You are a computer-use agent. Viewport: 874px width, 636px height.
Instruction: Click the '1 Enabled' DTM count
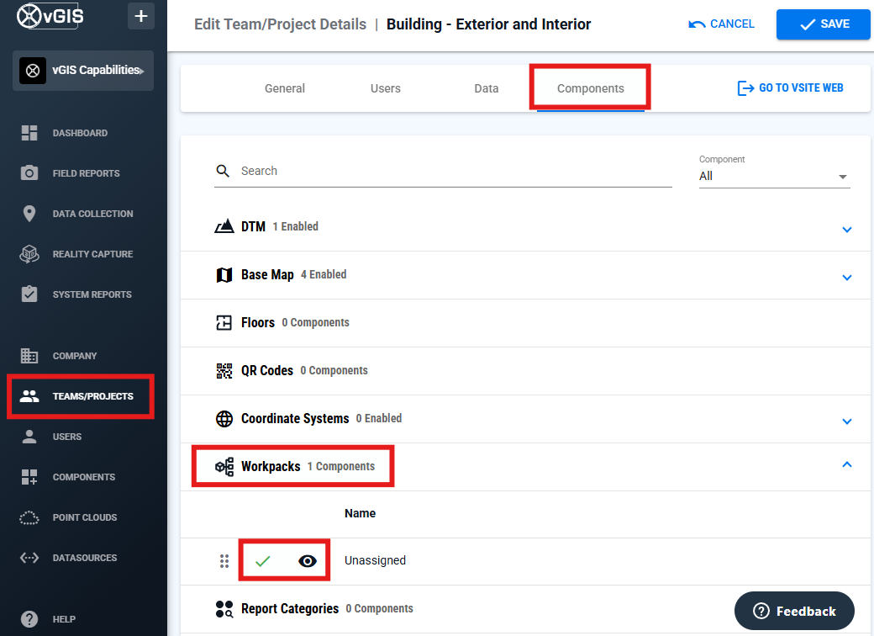click(x=296, y=226)
